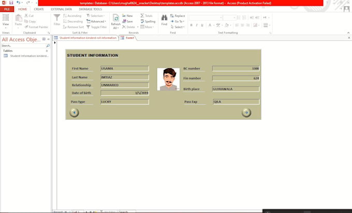Click the Undo arrow in quick access toolbar
Viewport: 352px width, 213px height.
pyautogui.click(x=18, y=3)
